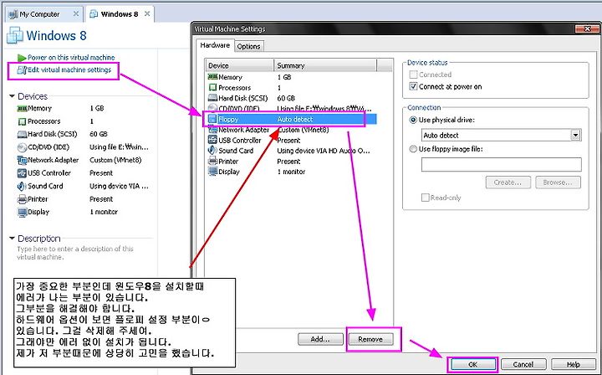Screen dimensions: 602x375
Task: Click the Memory icon in the left Devices panel
Action: (x=22, y=108)
